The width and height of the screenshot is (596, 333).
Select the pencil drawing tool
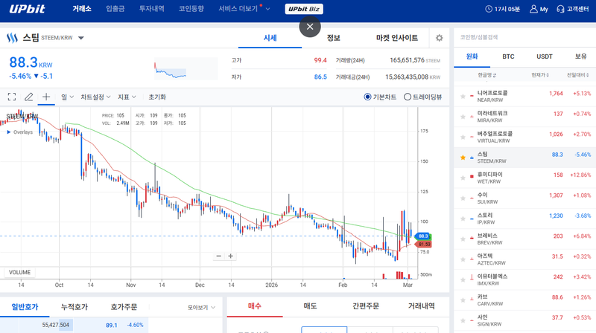point(29,97)
